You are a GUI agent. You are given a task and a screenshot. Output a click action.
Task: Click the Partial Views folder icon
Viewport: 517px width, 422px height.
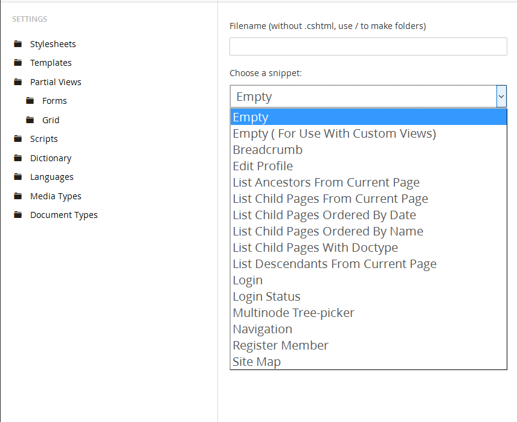point(18,82)
